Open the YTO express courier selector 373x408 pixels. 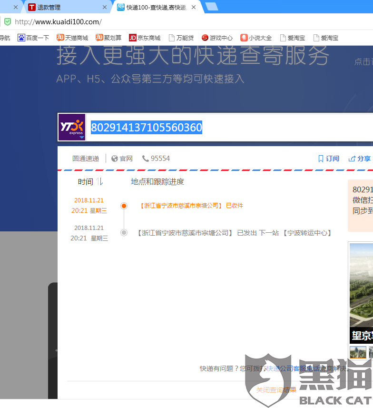click(x=72, y=127)
